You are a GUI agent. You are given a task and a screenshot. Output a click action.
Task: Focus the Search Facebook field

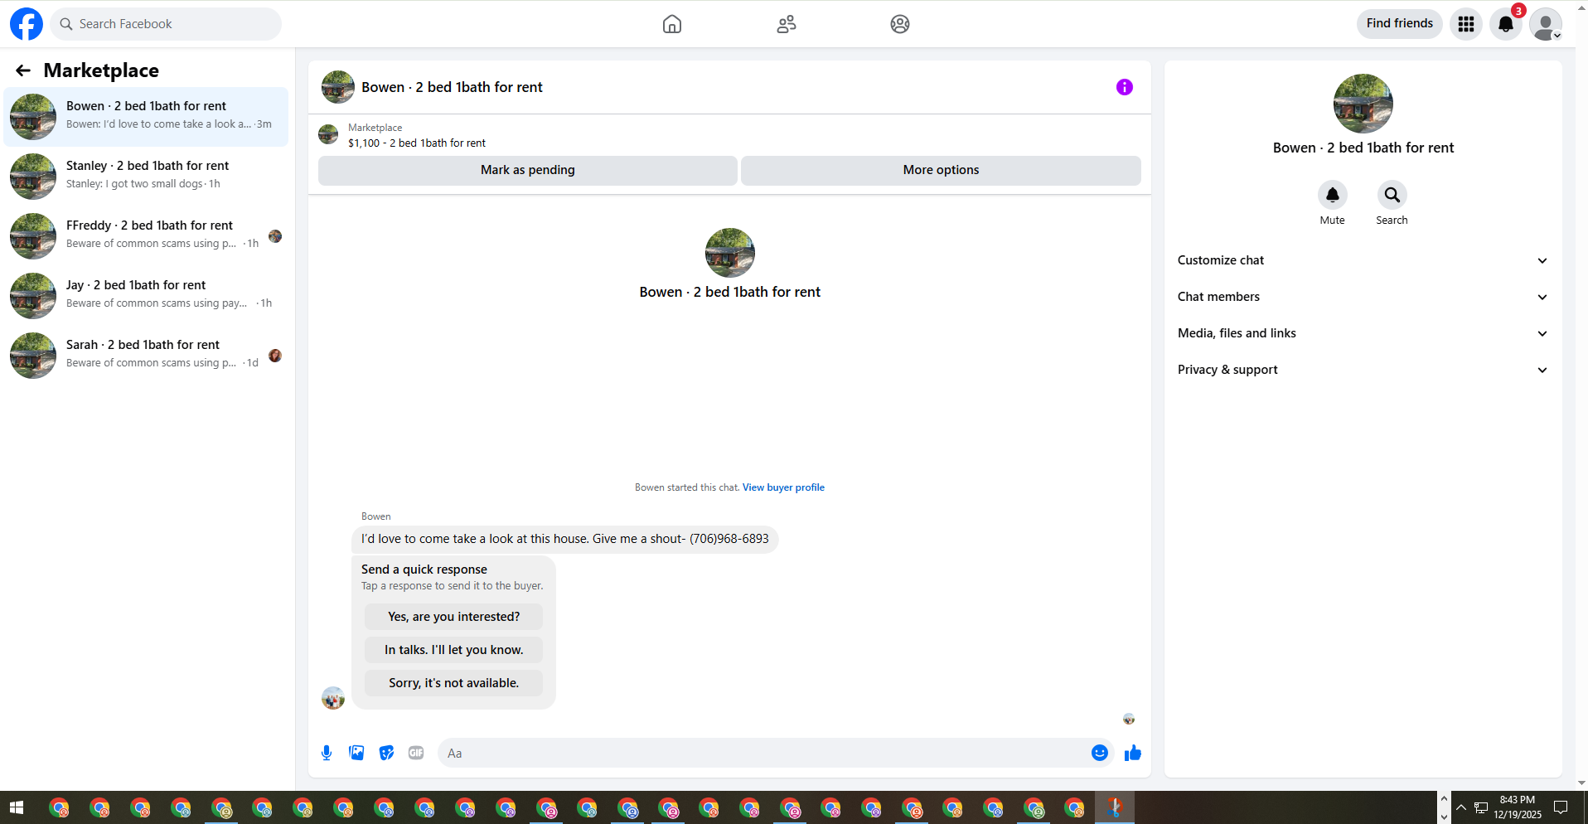tap(166, 24)
